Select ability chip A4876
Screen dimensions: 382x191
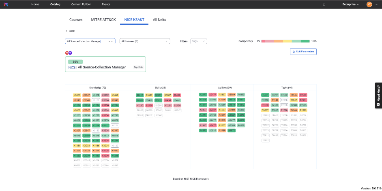(x=203, y=100)
